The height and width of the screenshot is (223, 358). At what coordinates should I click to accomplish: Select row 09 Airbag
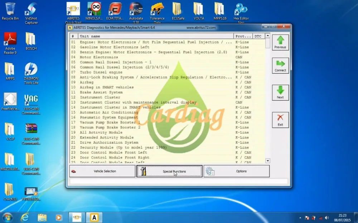pos(168,82)
